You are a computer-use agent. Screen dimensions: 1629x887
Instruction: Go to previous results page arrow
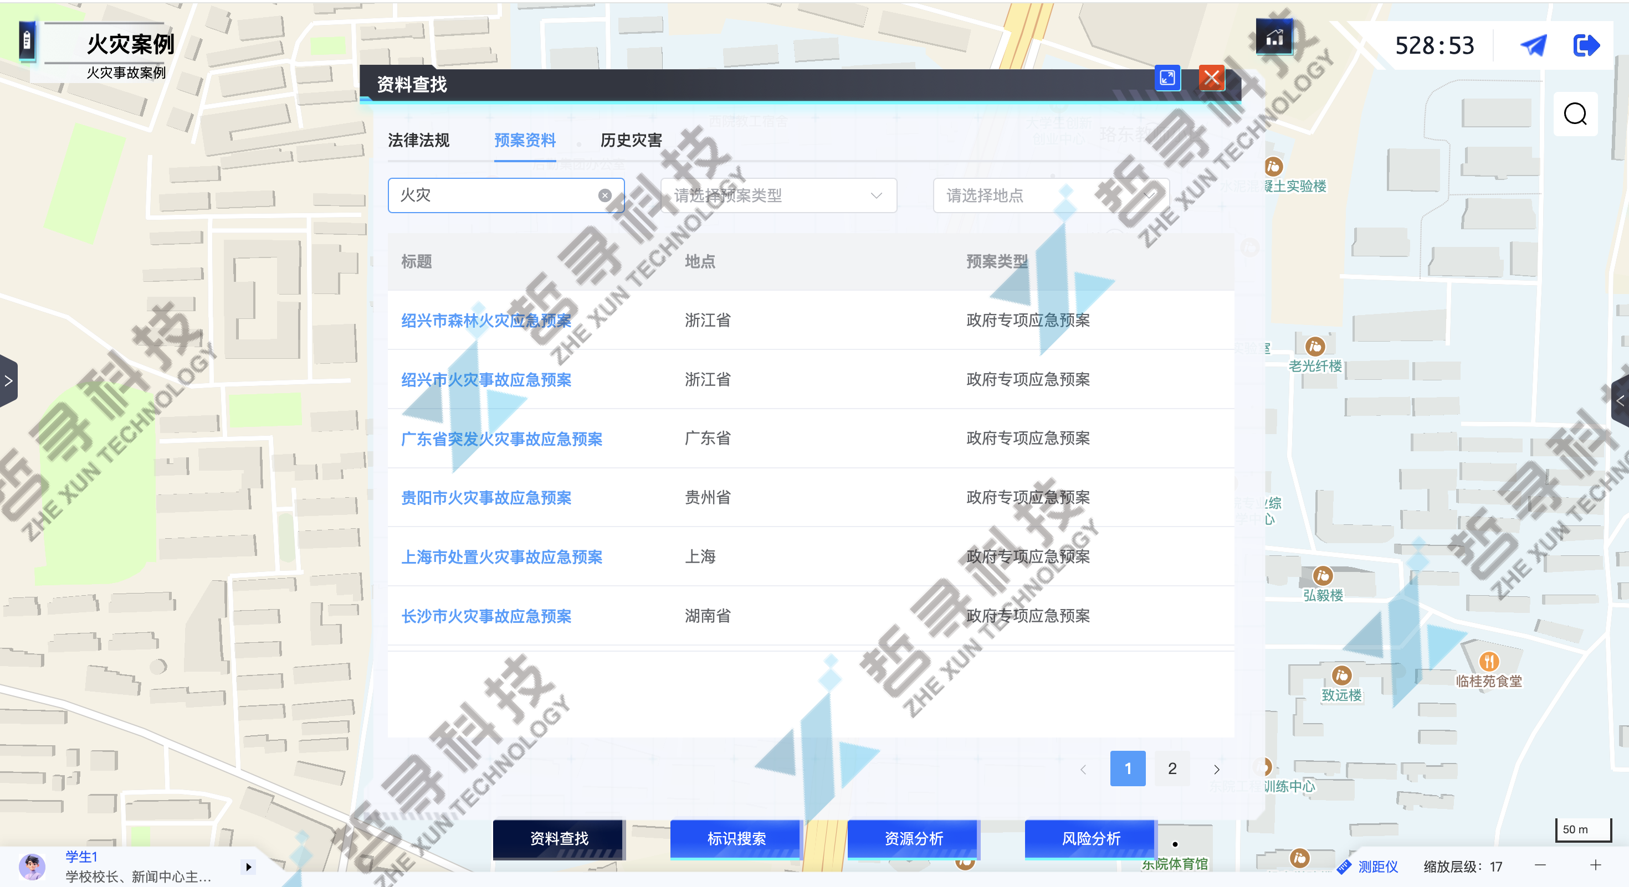(x=1083, y=769)
